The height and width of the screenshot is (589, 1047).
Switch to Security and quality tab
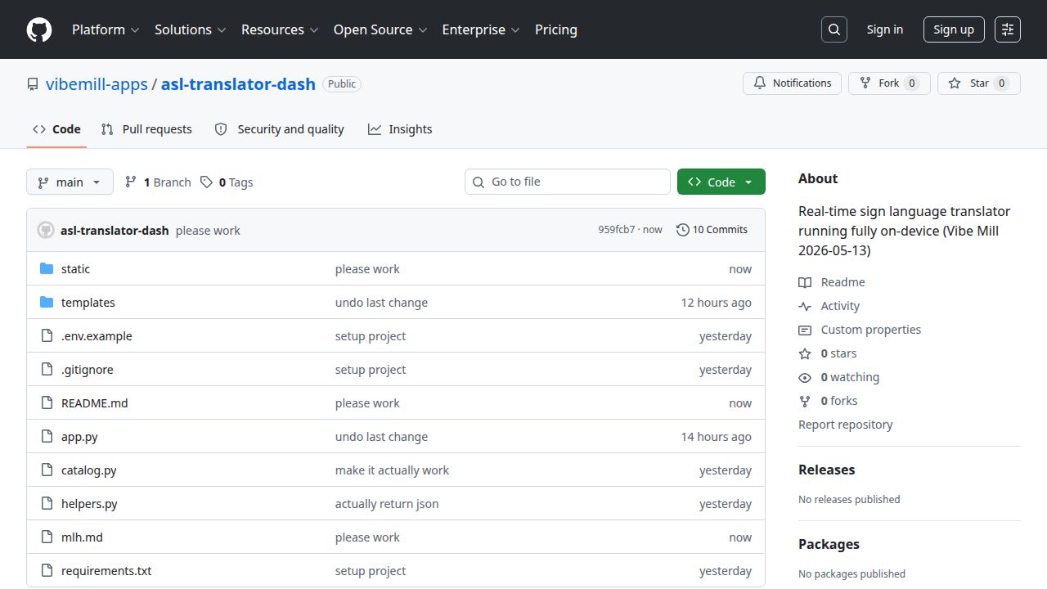[x=279, y=129]
